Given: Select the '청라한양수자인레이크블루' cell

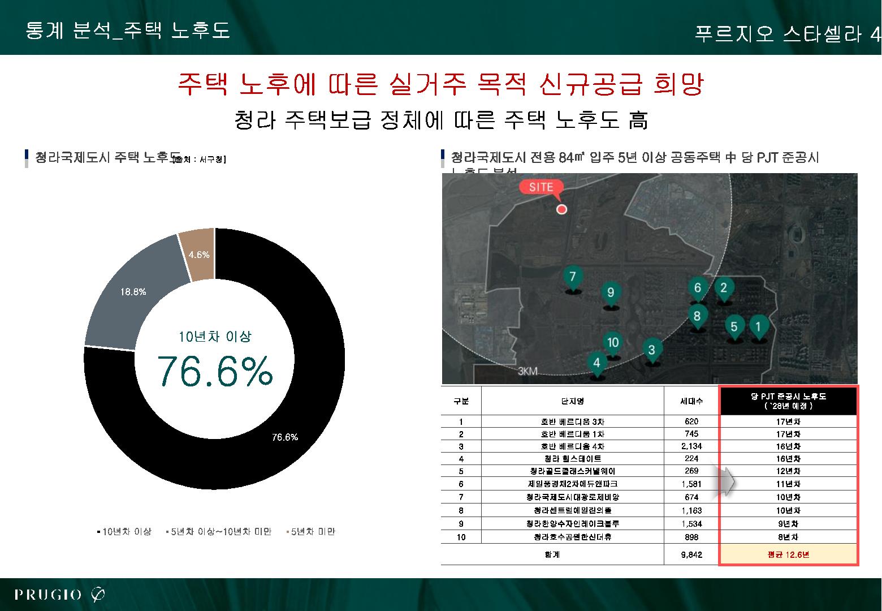Looking at the screenshot, I should [x=573, y=523].
